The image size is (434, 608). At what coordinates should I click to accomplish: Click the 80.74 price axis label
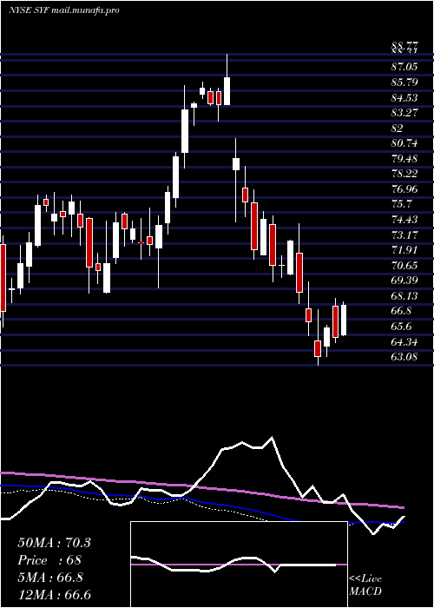point(404,143)
